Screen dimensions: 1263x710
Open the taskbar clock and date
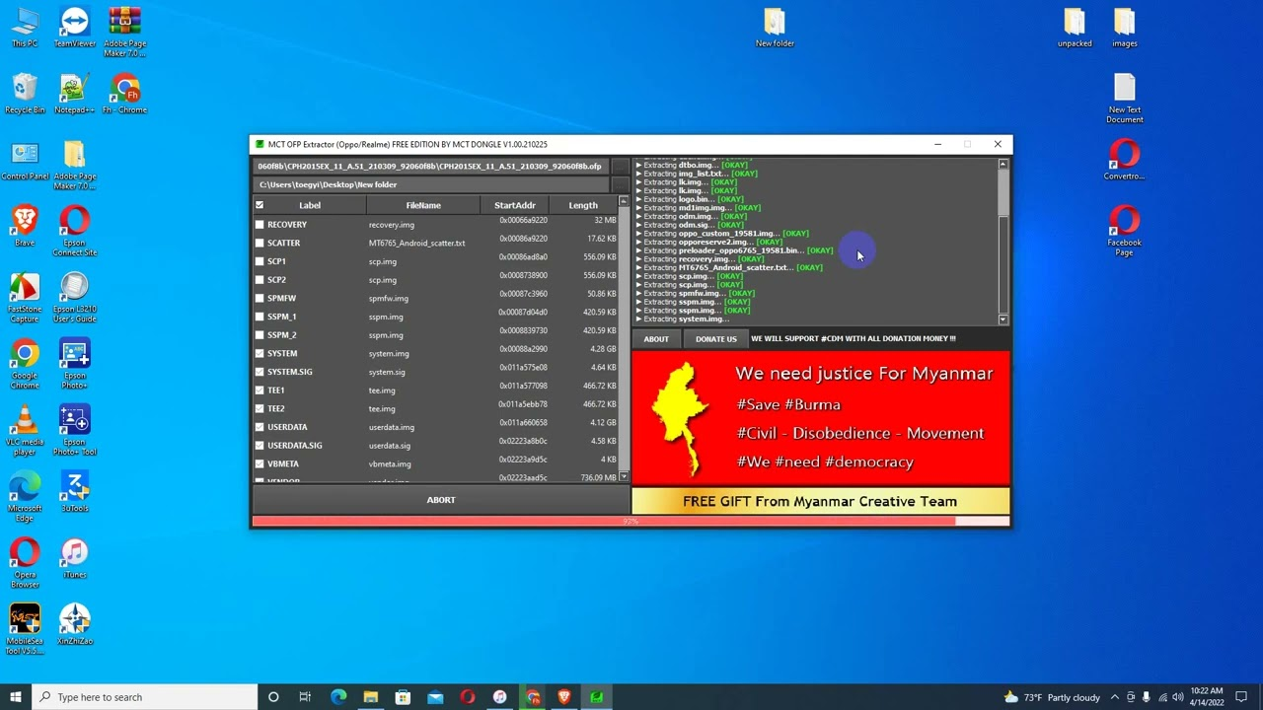coord(1208,697)
